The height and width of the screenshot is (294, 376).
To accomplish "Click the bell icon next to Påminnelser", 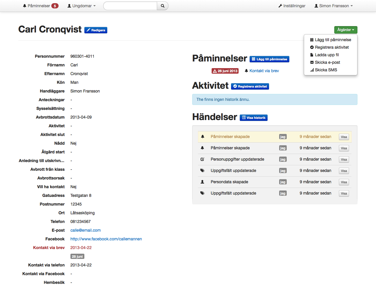I will point(25,6).
